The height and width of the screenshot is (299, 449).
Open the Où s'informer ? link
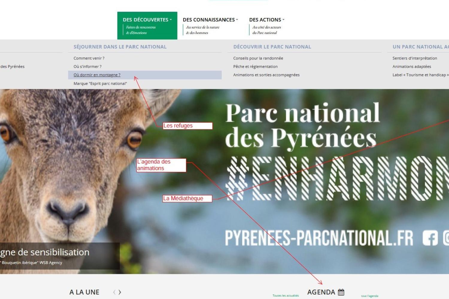(x=87, y=67)
